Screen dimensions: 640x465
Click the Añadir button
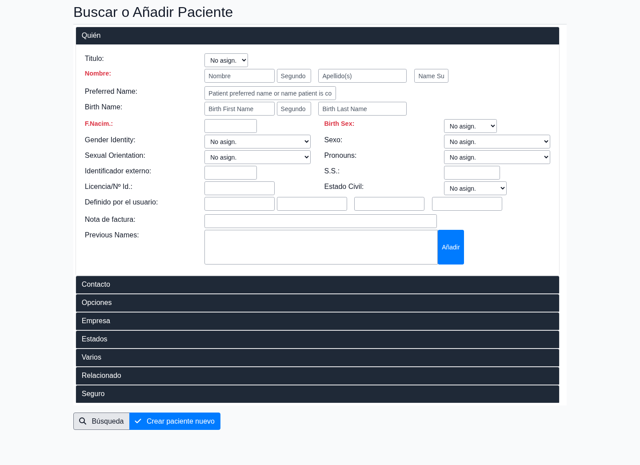point(451,247)
